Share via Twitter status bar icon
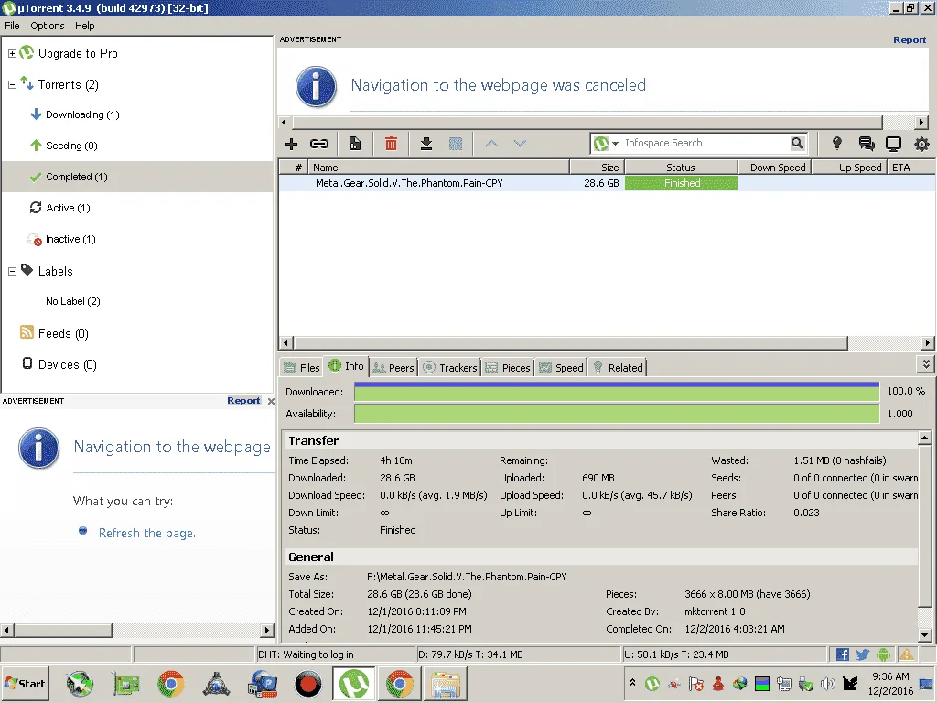The image size is (937, 703). (862, 654)
